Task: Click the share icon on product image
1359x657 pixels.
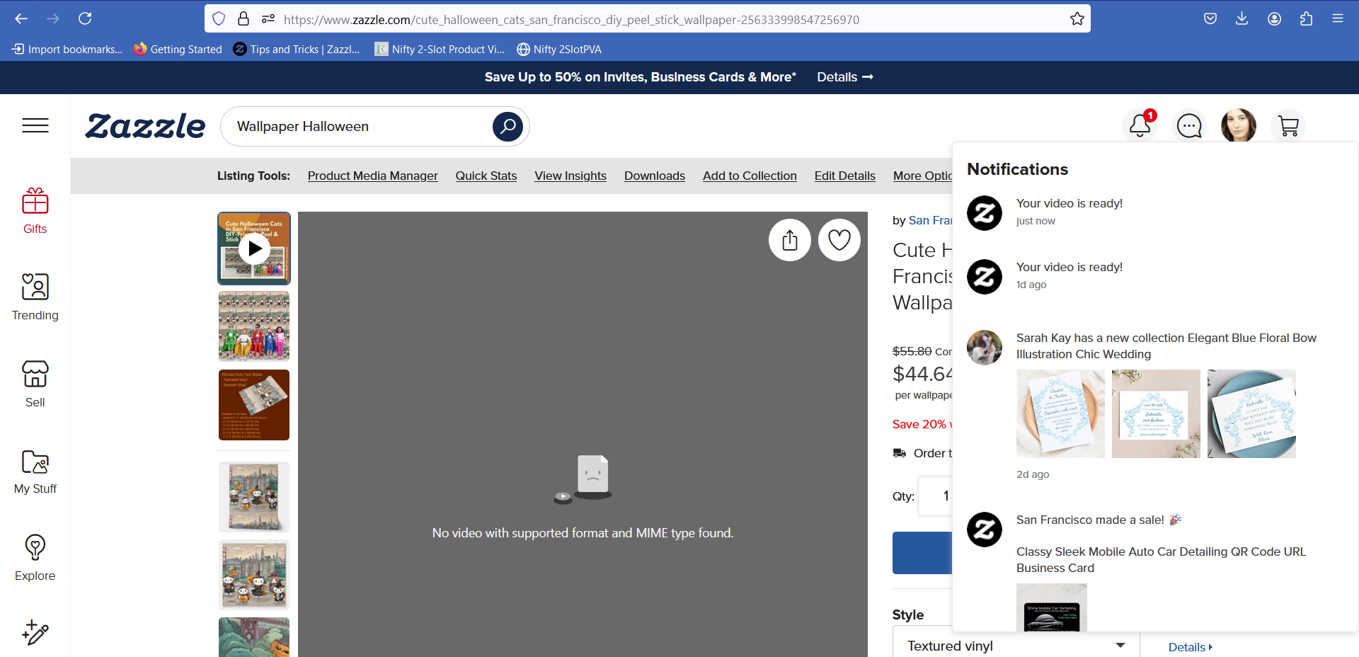Action: pyautogui.click(x=790, y=240)
